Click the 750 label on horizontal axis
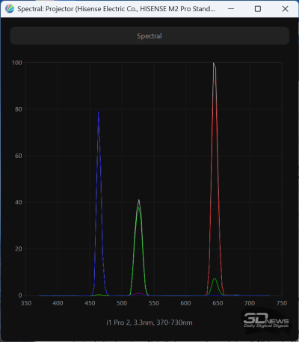This screenshot has width=299, height=342. point(282,303)
